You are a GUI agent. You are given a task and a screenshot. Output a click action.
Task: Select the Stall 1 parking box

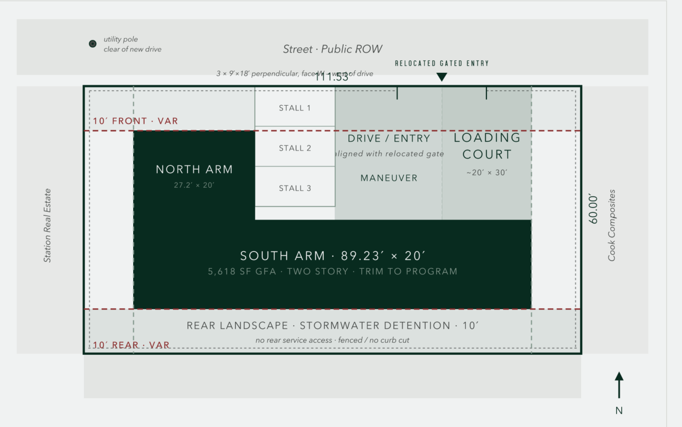(x=295, y=108)
